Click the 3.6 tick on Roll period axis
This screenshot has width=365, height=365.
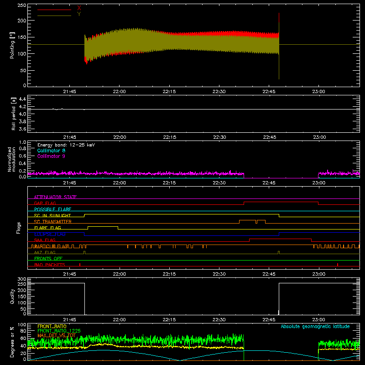(22, 129)
